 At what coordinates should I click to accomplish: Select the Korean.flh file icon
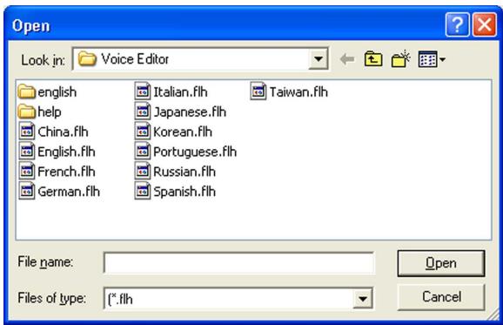coord(143,131)
